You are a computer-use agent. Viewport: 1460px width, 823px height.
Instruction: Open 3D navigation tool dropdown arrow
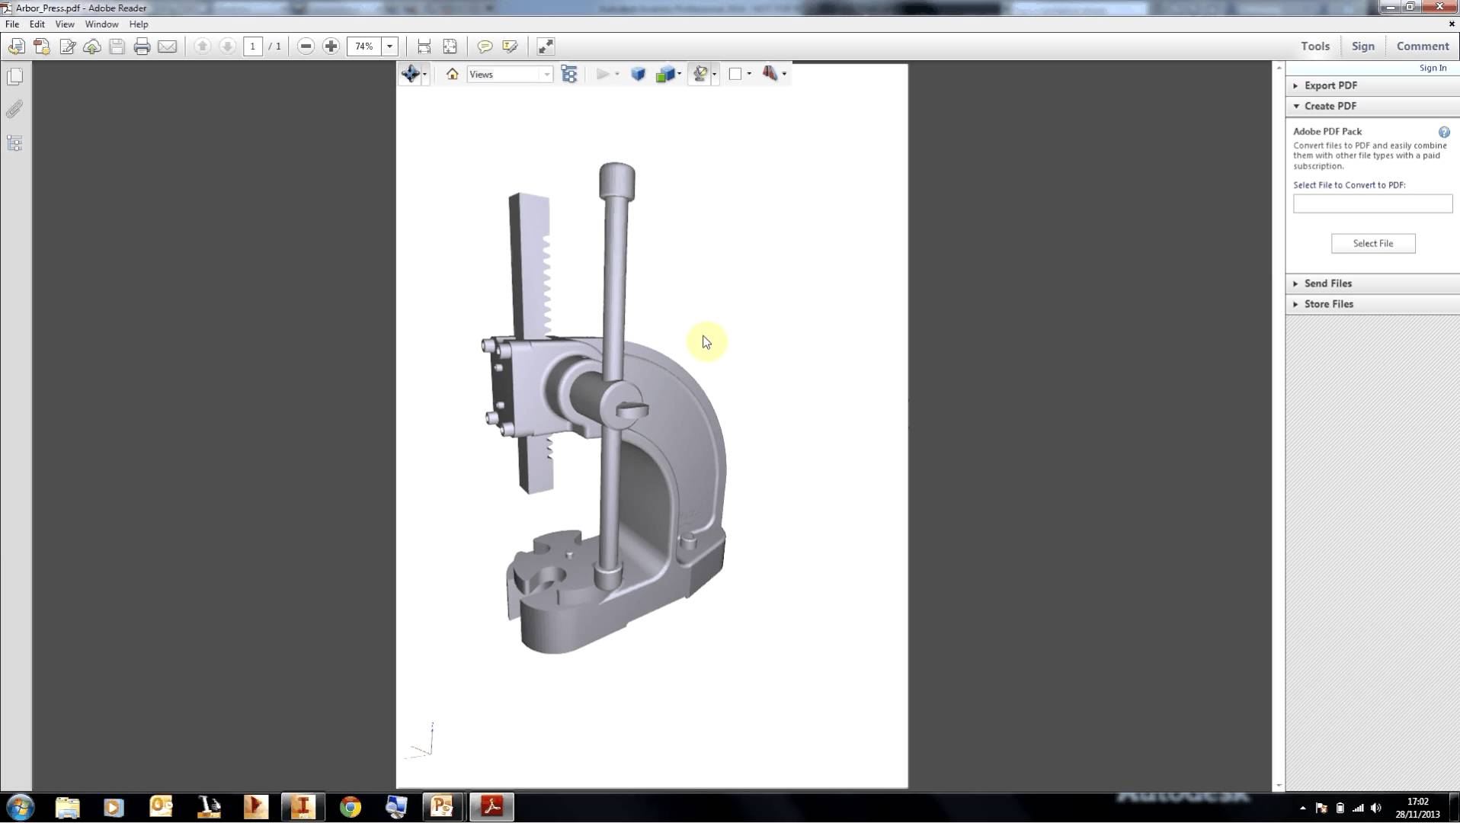[424, 74]
